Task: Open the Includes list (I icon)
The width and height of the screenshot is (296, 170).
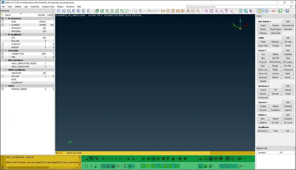Action: pyautogui.click(x=89, y=11)
